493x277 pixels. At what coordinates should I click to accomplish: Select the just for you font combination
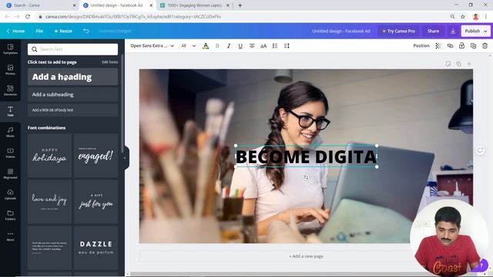[x=96, y=202]
